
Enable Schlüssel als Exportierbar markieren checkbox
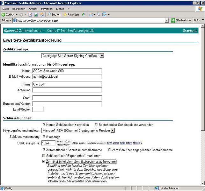(x=44, y=155)
